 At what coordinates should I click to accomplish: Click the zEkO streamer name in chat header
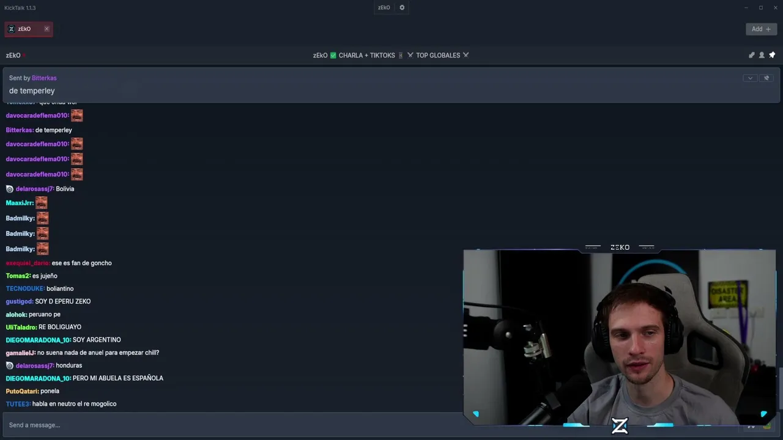click(x=13, y=55)
